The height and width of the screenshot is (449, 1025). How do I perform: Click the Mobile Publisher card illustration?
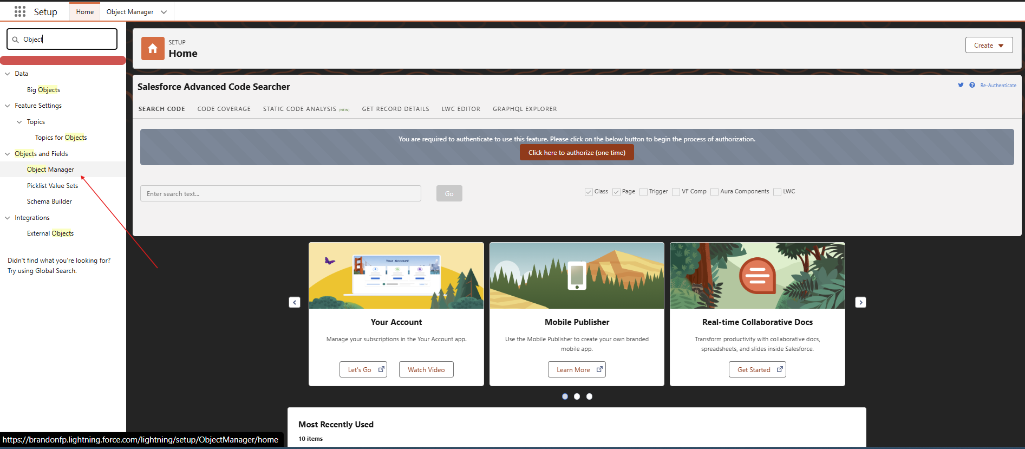[x=577, y=276]
